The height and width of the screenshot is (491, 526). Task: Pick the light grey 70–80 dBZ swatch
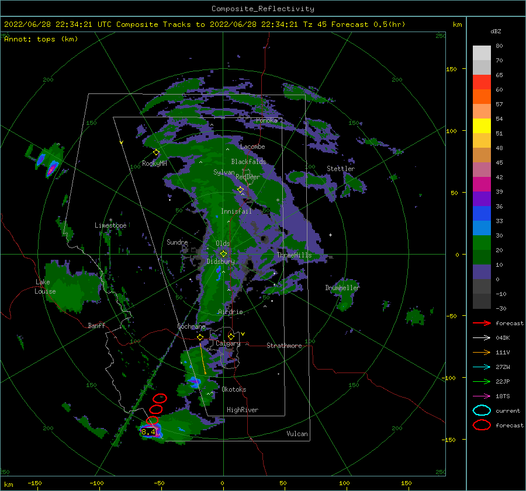click(482, 53)
